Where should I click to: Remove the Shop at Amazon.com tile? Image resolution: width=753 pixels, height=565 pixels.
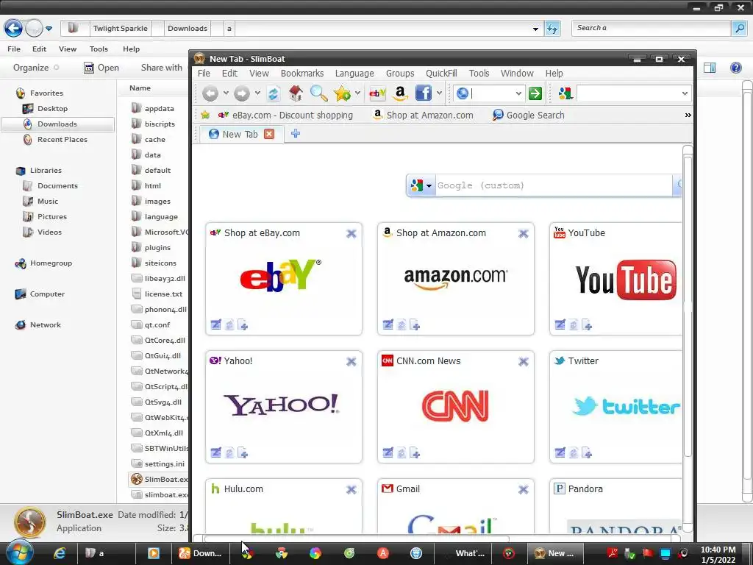pyautogui.click(x=524, y=233)
